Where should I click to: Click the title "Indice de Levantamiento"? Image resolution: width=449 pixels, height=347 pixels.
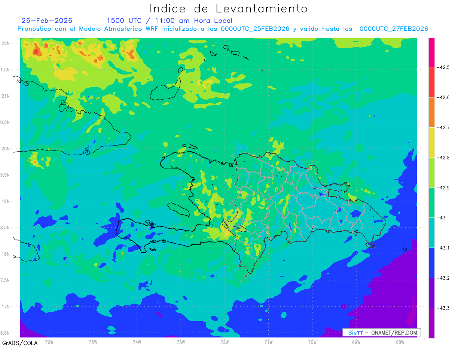(229, 8)
